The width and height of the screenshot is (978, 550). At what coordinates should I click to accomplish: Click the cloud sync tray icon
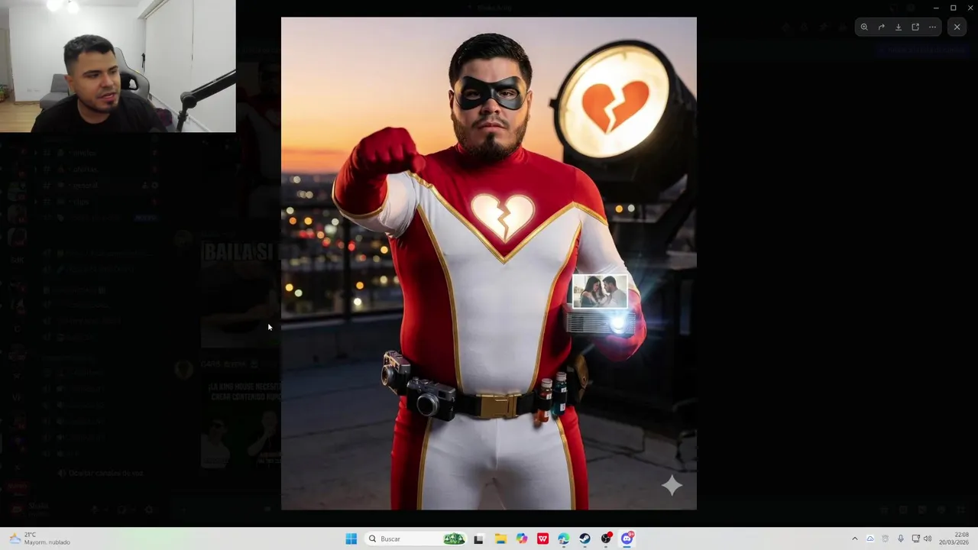[x=870, y=539]
